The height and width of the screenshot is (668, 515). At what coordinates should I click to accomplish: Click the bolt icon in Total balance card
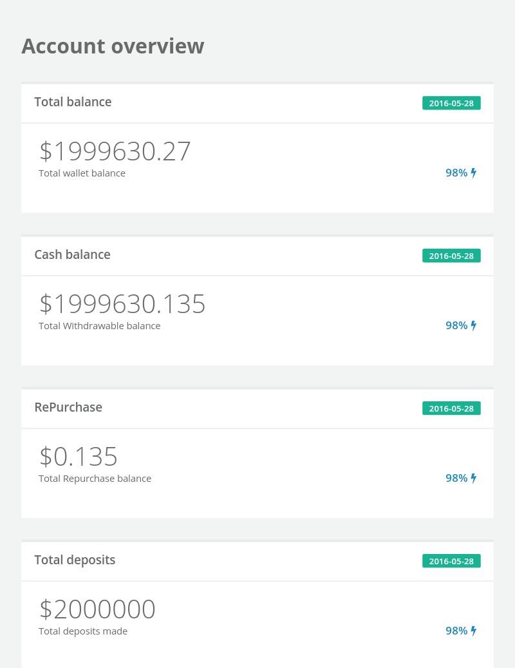(x=474, y=173)
